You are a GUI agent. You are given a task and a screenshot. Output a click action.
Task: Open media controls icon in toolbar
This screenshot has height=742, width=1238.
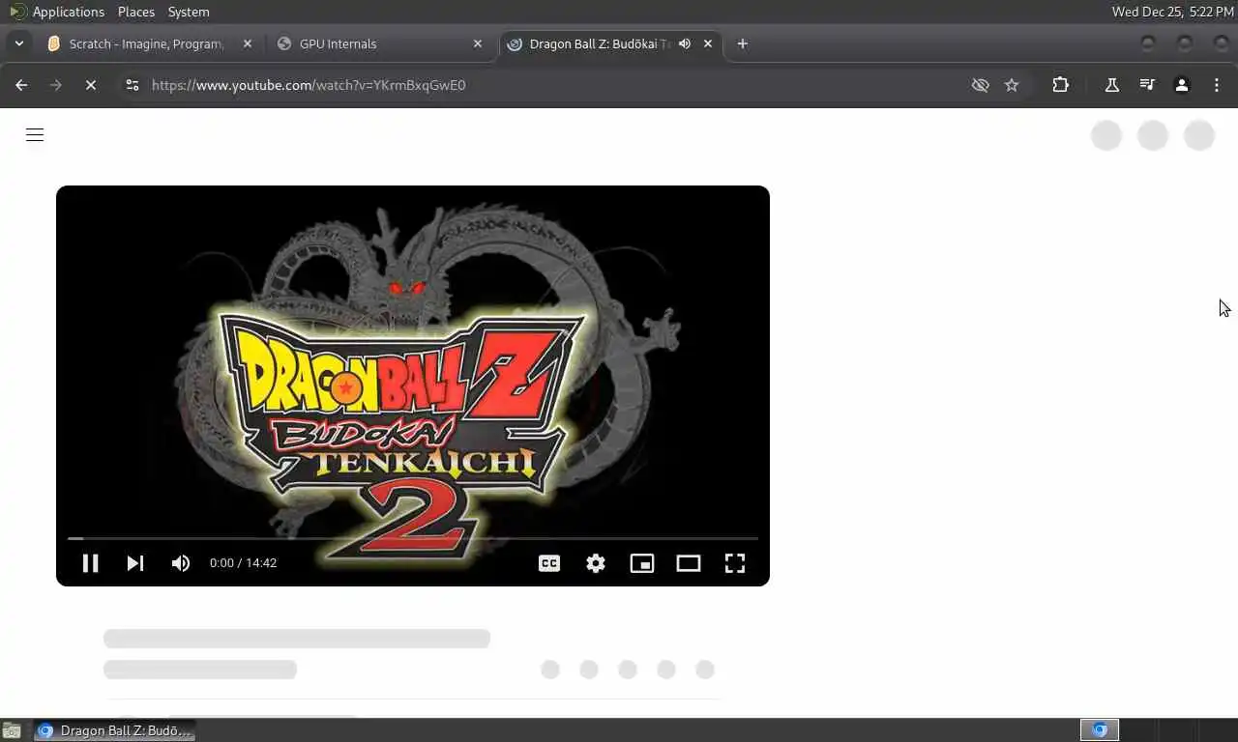[1147, 85]
